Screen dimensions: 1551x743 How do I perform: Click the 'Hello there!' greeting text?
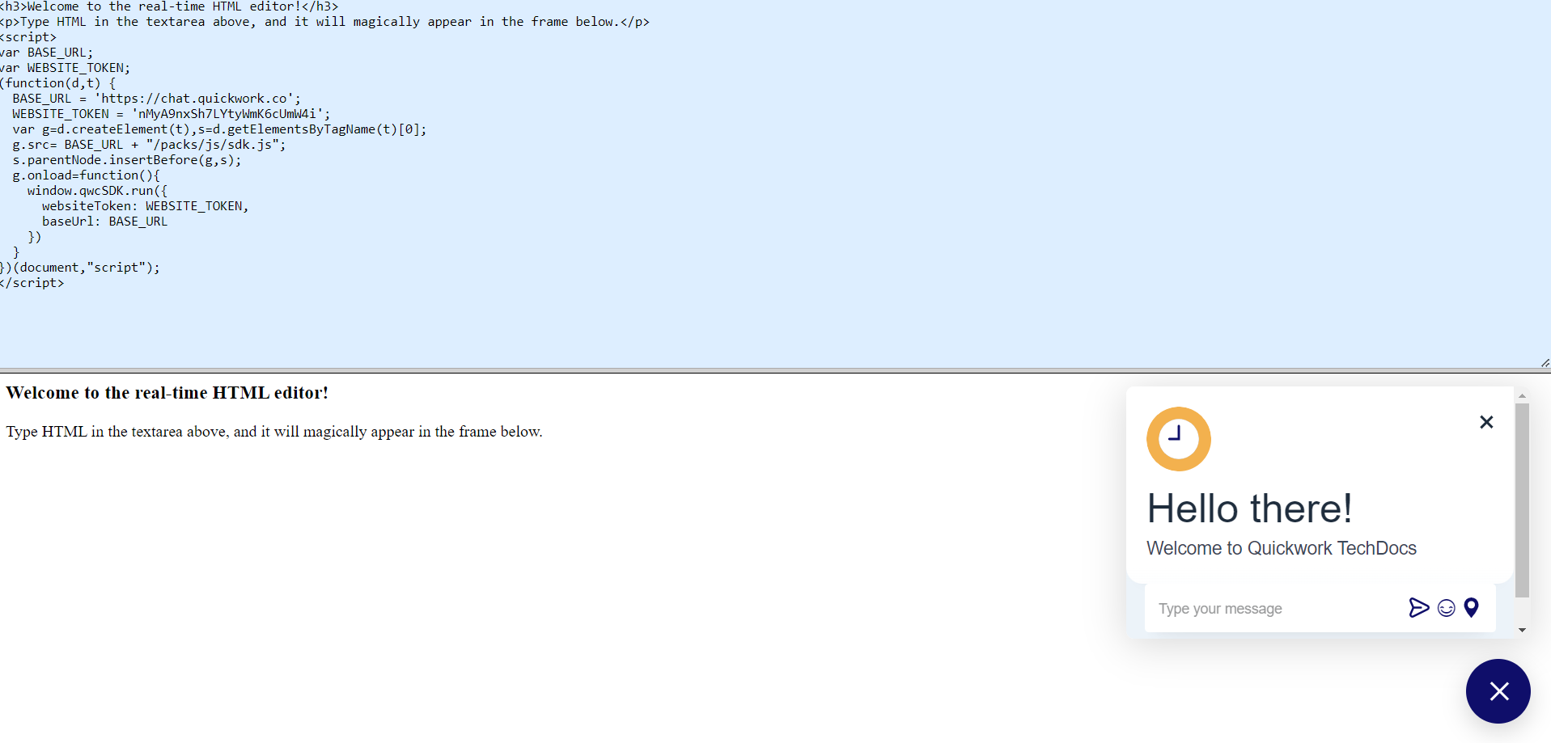point(1249,509)
